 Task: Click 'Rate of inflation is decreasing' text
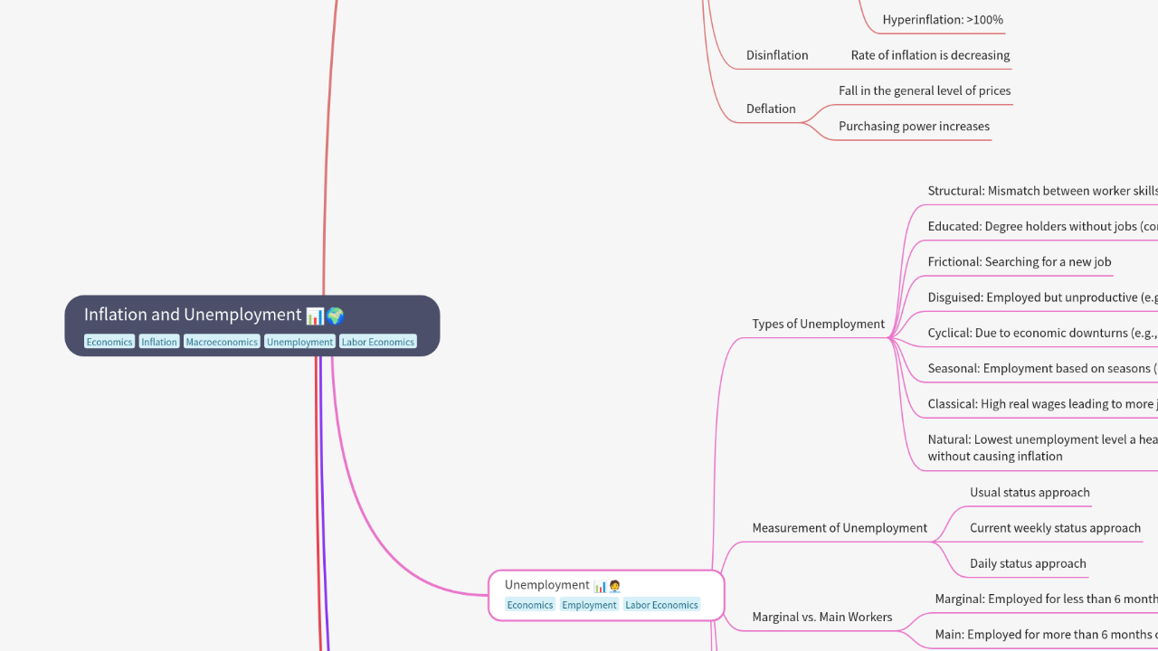[930, 55]
